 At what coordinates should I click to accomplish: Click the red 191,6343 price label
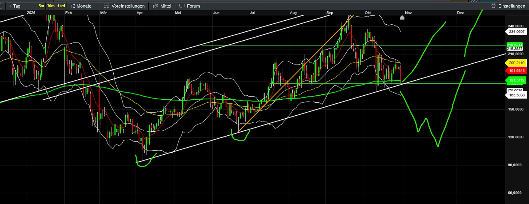516,71
